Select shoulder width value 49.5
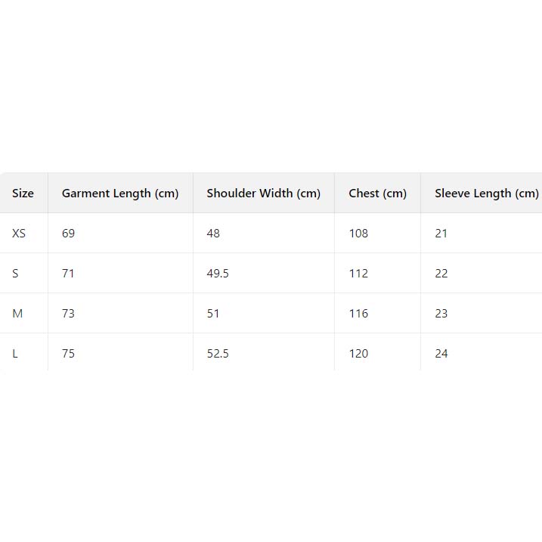 coord(218,274)
